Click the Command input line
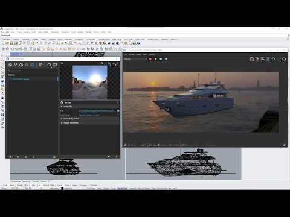Screen dimensions: 290x217 (x=144, y=36)
